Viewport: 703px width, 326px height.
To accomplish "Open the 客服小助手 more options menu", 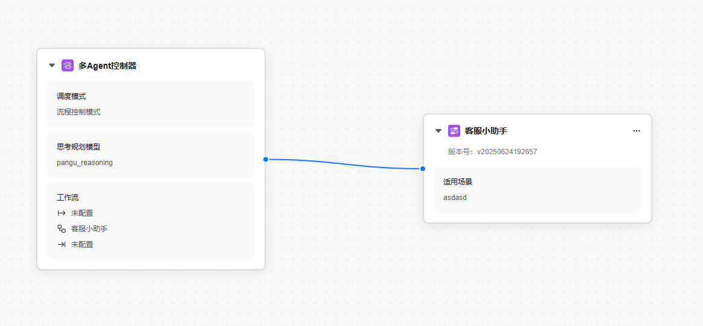I will pos(636,131).
